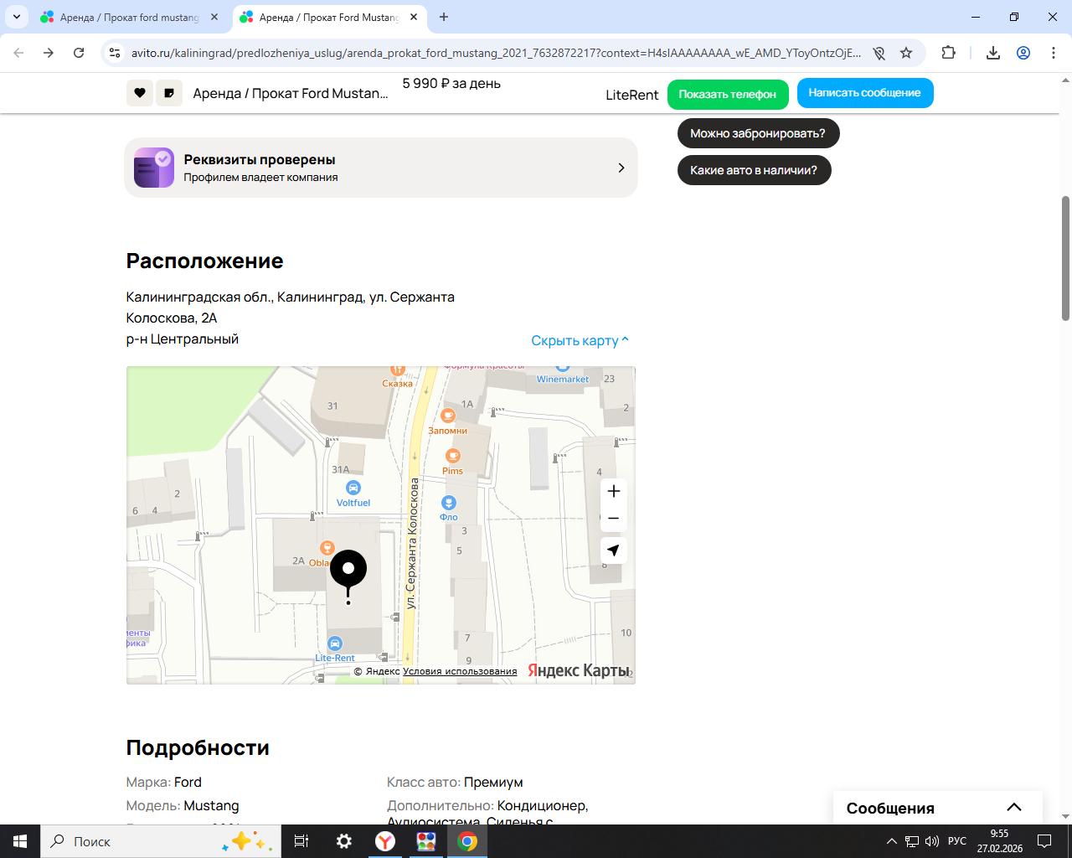Image resolution: width=1072 pixels, height=858 pixels.
Task: Open the network icon in system tray
Action: coord(912,841)
